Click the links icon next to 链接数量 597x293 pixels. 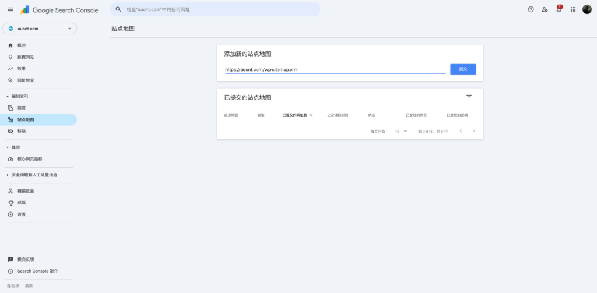[10, 191]
